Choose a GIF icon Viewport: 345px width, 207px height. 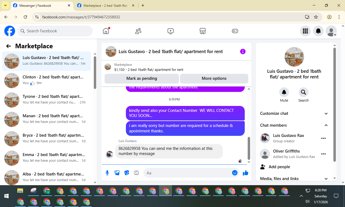136,173
